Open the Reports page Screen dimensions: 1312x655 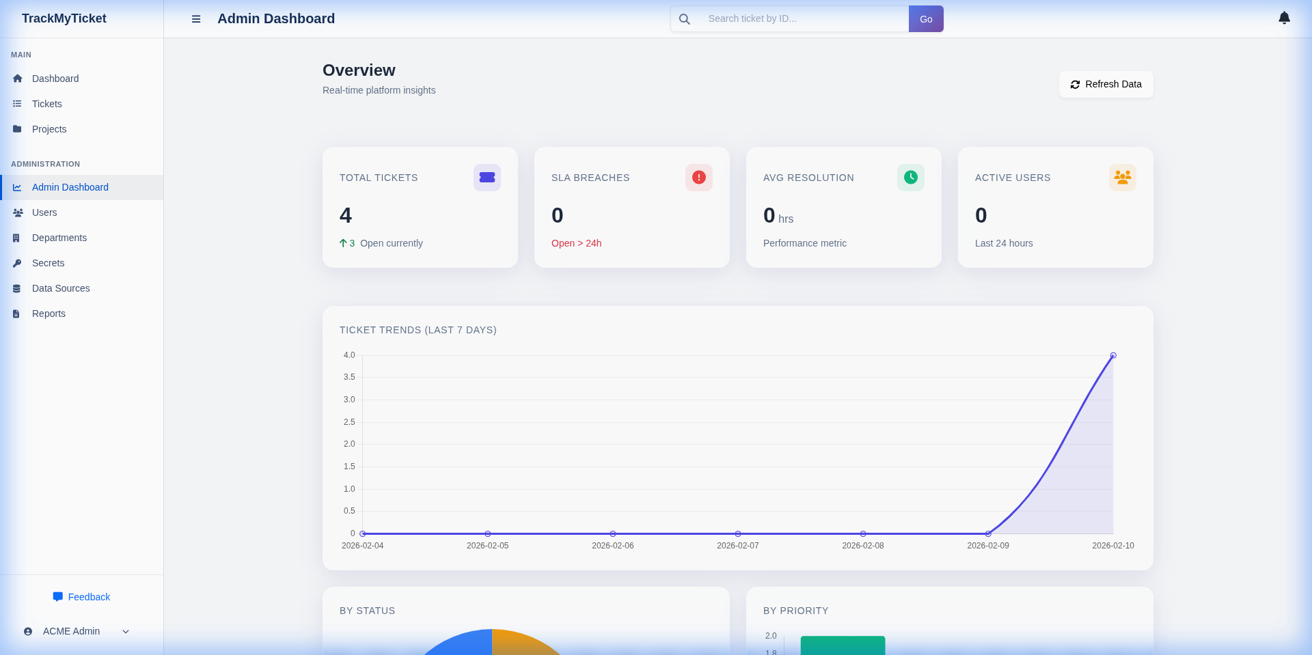coord(81,313)
